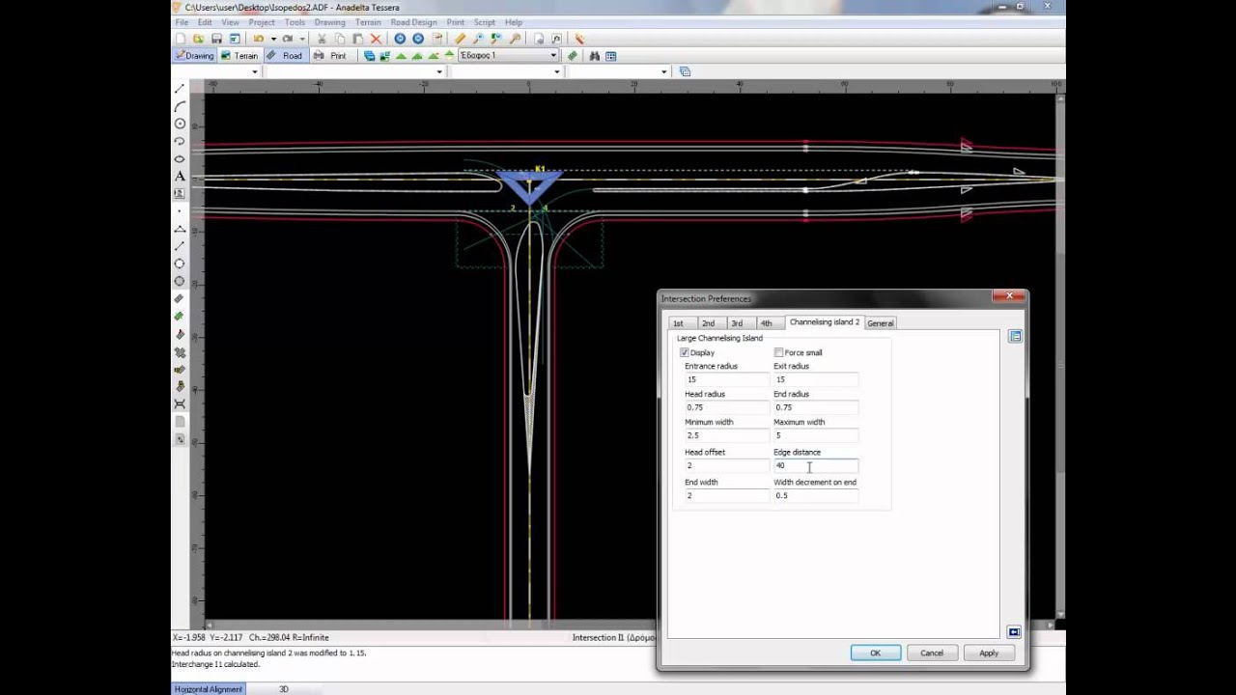This screenshot has height=695, width=1236.
Task: Click the red X delete icon
Action: [x=376, y=39]
